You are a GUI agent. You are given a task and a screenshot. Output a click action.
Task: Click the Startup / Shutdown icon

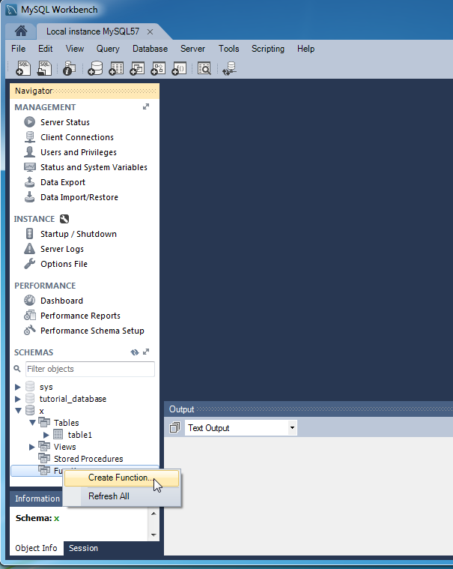pyautogui.click(x=30, y=234)
